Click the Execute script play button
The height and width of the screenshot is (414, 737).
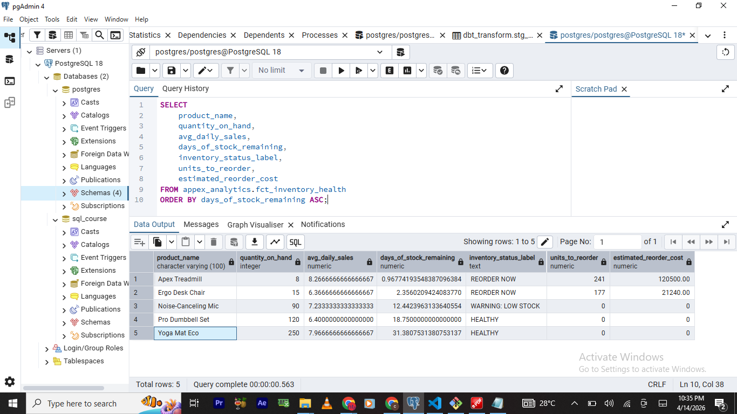[341, 71]
